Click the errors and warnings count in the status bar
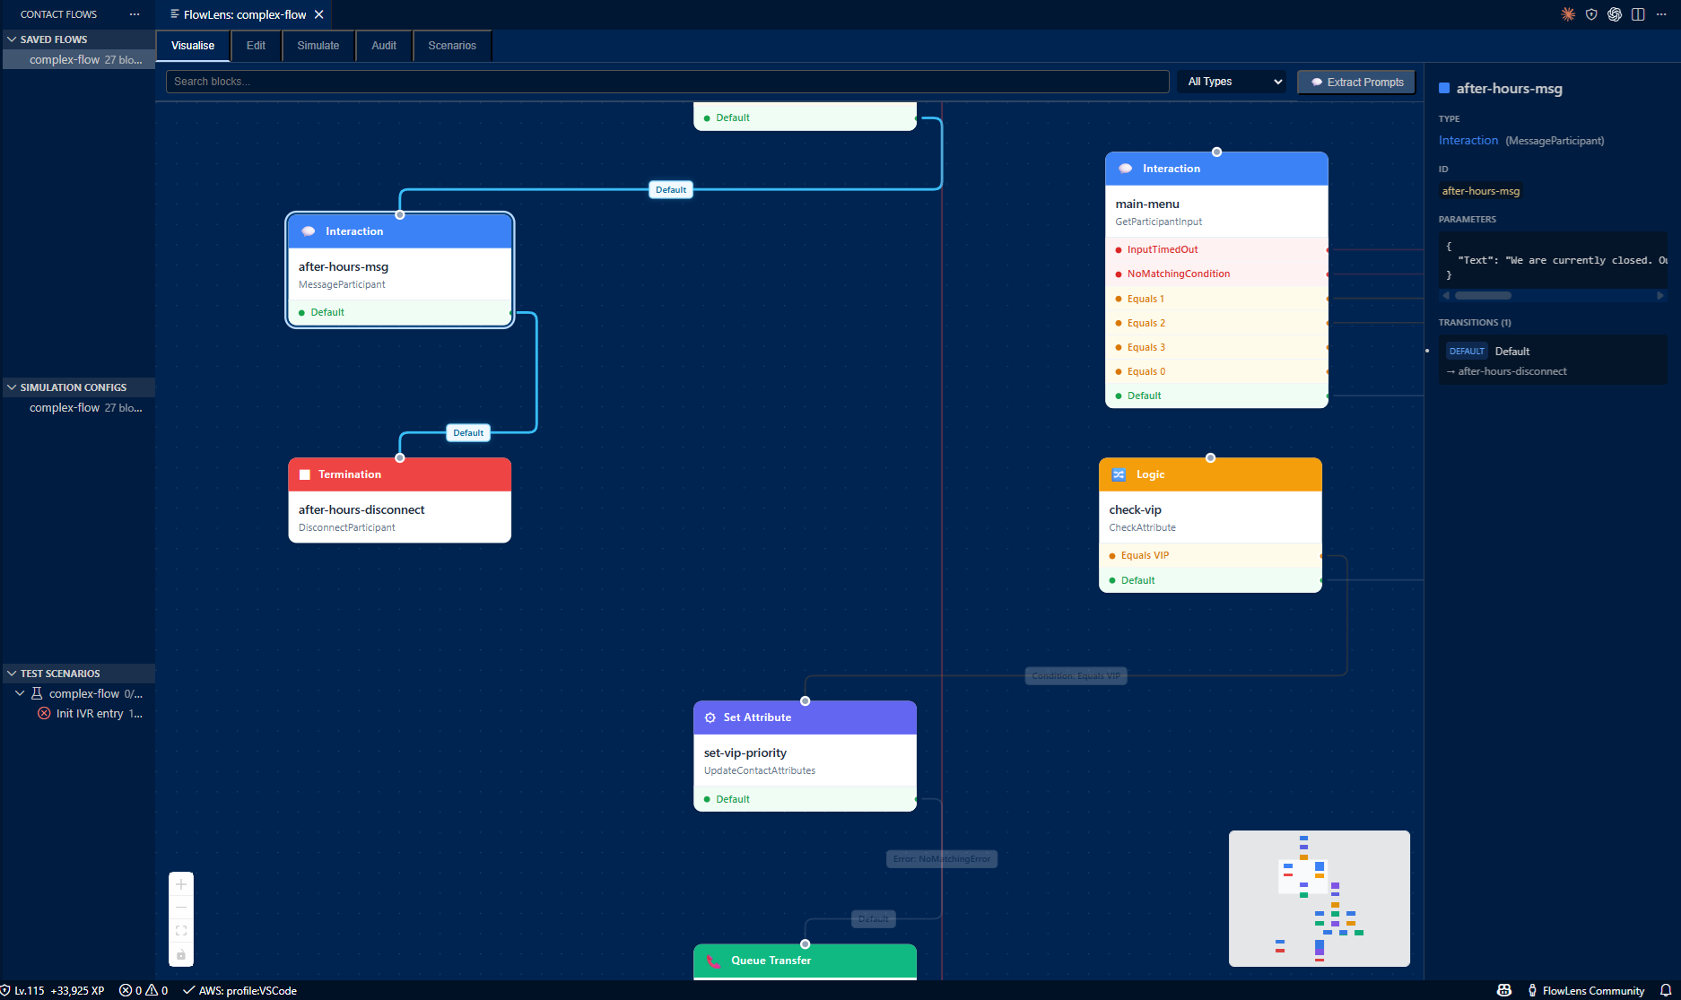 (x=144, y=990)
